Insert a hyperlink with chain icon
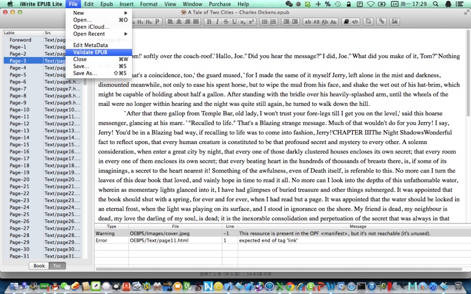This screenshot has width=471, height=294. pos(382,22)
